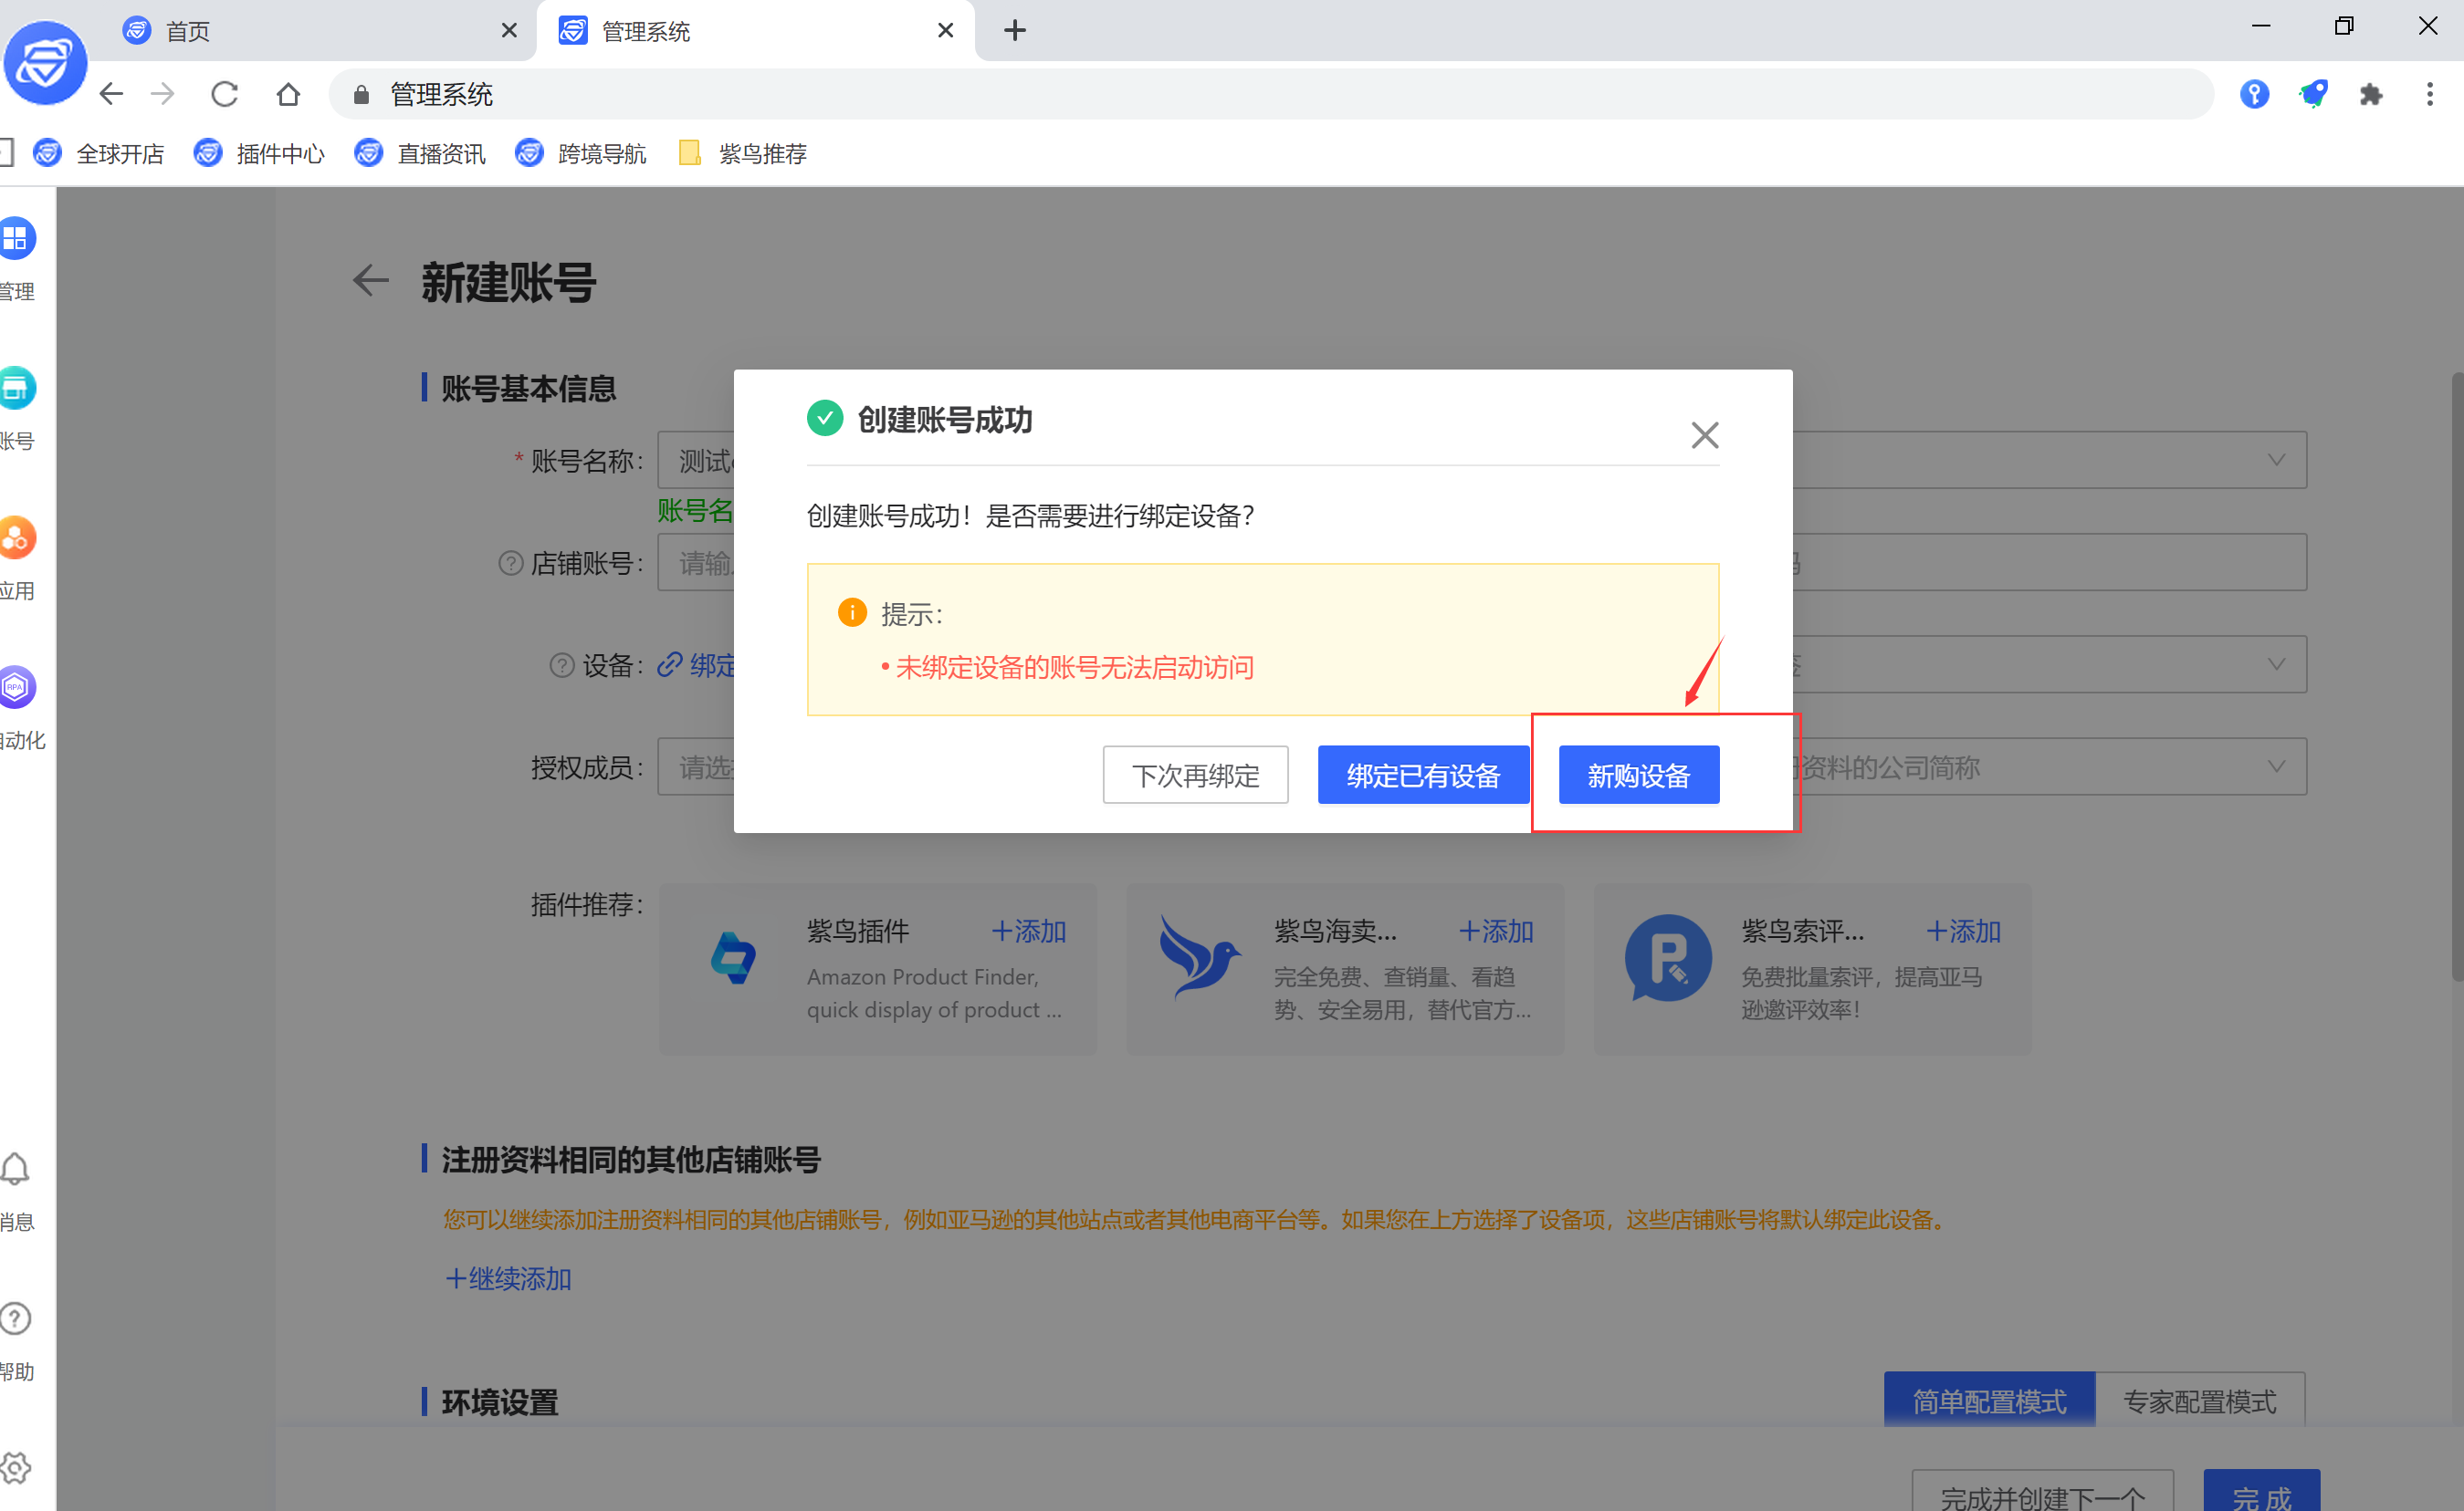
Task: Open new browser tab
Action: point(1014,31)
